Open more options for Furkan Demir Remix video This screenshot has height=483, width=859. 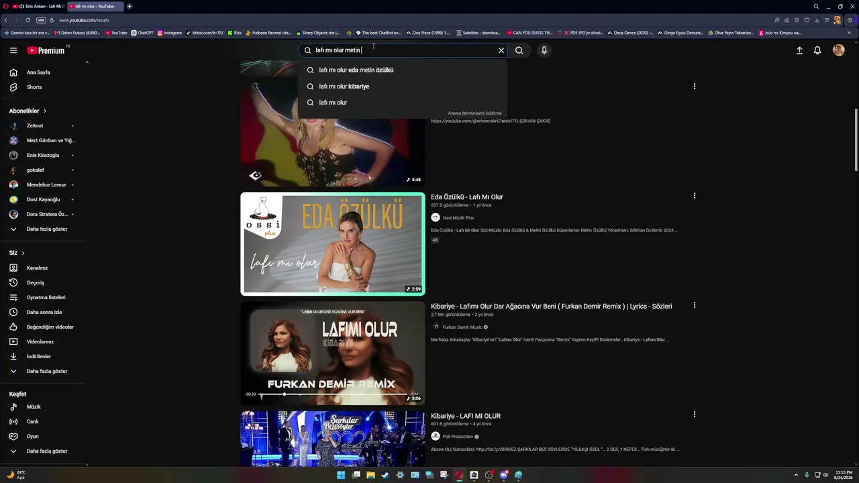pos(695,305)
